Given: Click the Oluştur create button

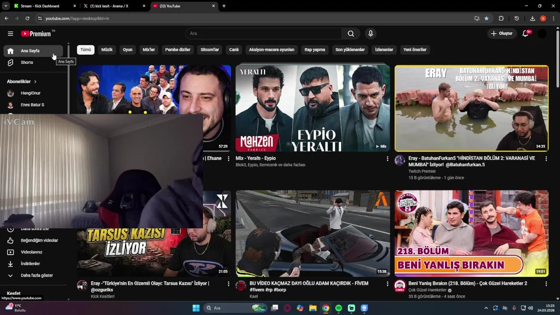Looking at the screenshot, I should (501, 34).
